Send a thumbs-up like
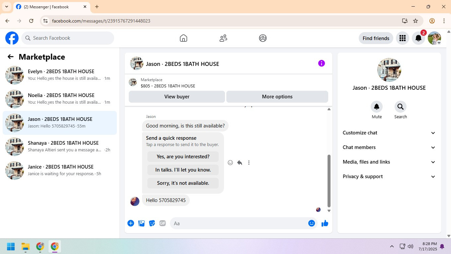 [325, 223]
